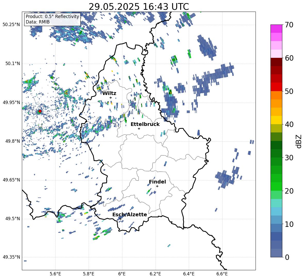Click the 0 tick label on colorbar
This screenshot has width=305, height=279.
[x=287, y=257]
